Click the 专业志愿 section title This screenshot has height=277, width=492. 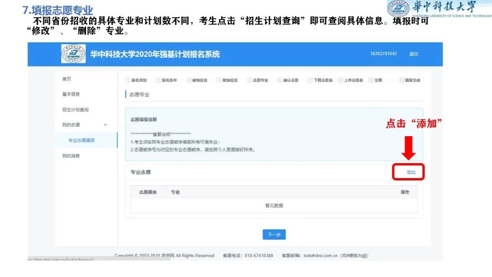click(x=141, y=172)
